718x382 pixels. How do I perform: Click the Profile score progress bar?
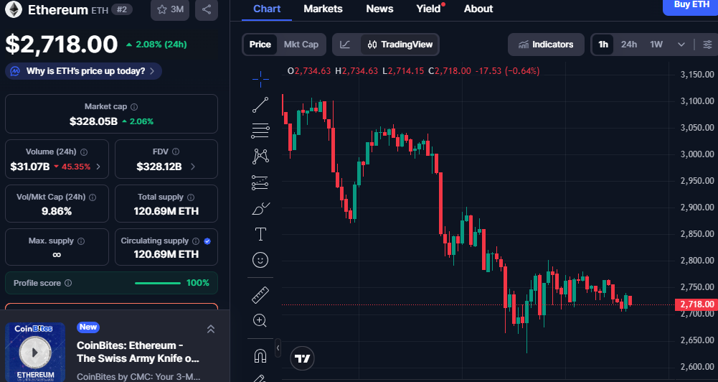pyautogui.click(x=158, y=283)
